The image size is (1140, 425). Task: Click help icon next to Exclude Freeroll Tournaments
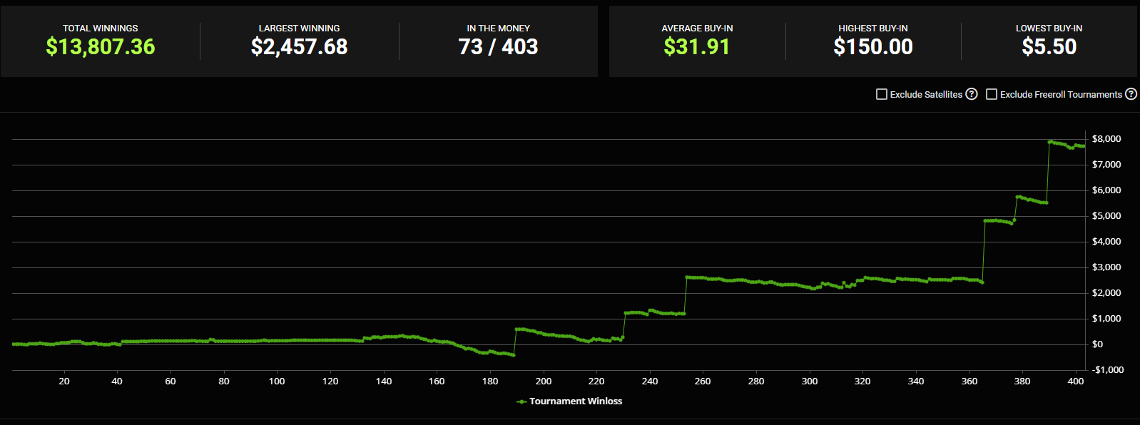click(x=1131, y=94)
